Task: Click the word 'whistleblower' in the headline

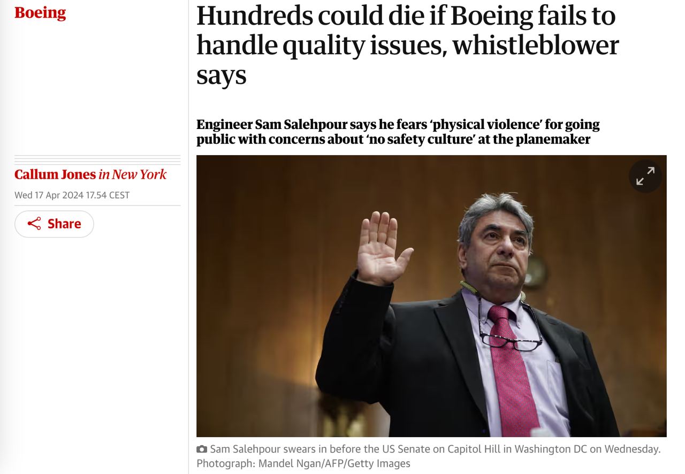Action: pos(535,45)
